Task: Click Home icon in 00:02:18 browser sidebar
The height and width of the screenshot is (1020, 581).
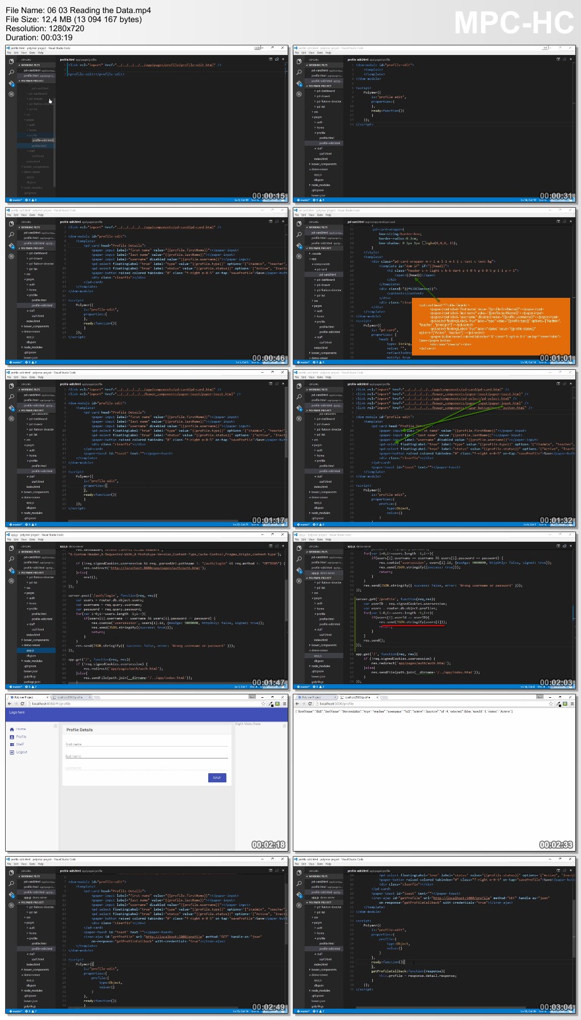Action: 12,729
